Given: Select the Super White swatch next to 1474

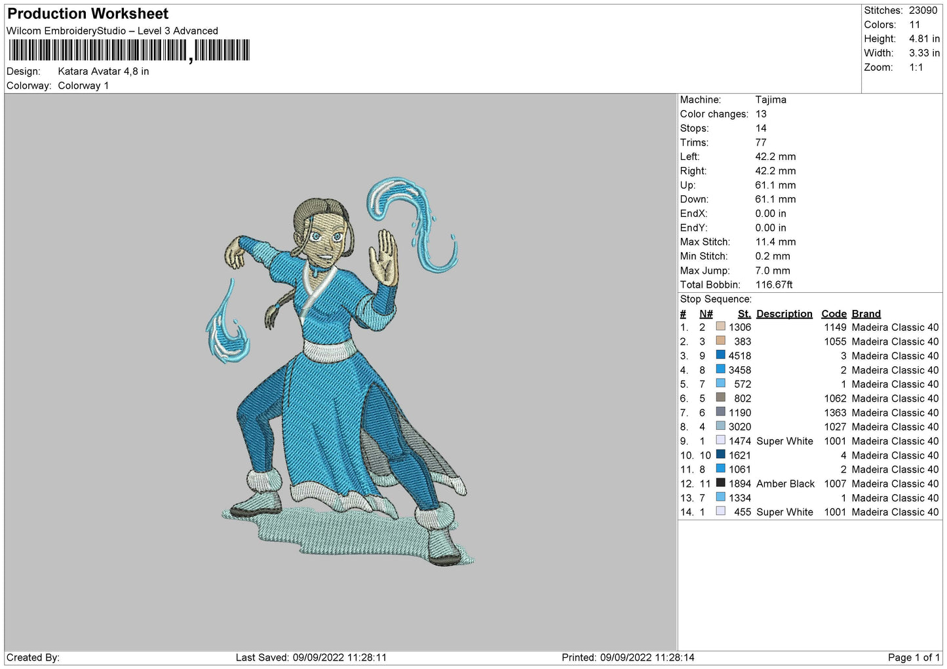Looking at the screenshot, I should point(721,440).
